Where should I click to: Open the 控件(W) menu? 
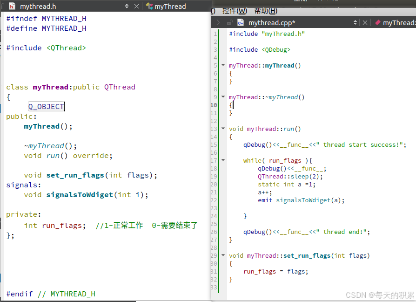coord(235,11)
